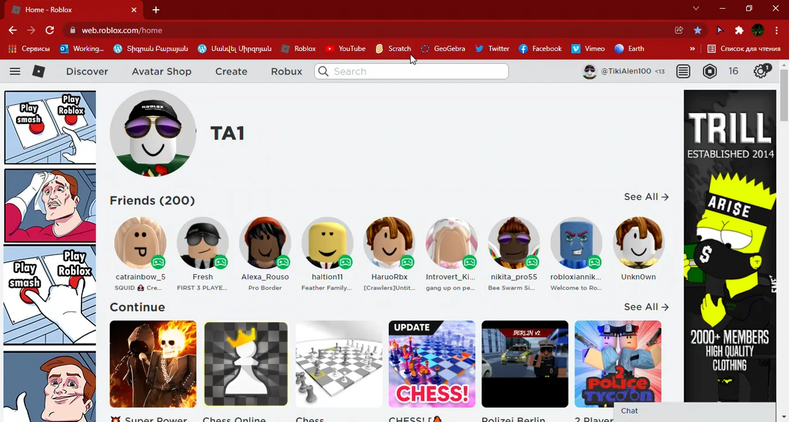Open the media control extension icon
This screenshot has width=789, height=422.
tap(720, 30)
